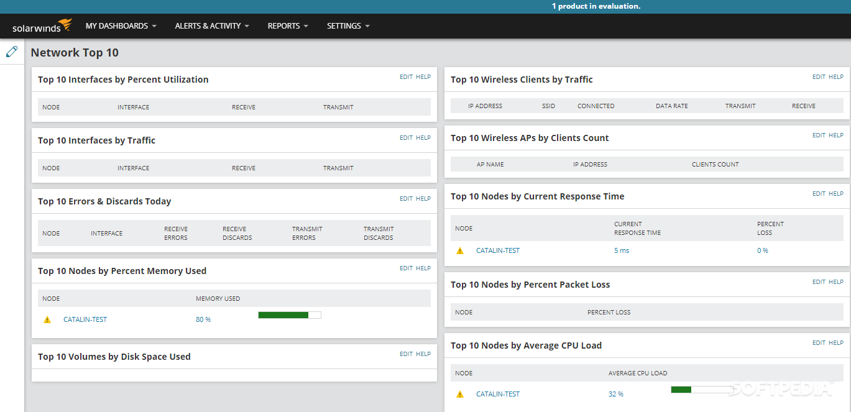The image size is (851, 412).
Task: Click Average CPU Load column header
Action: tap(638, 373)
